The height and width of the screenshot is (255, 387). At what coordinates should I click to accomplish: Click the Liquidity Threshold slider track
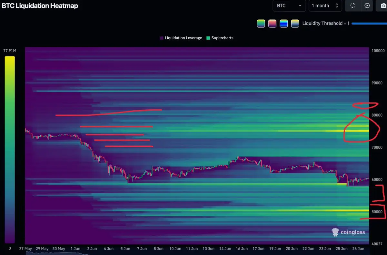369,24
